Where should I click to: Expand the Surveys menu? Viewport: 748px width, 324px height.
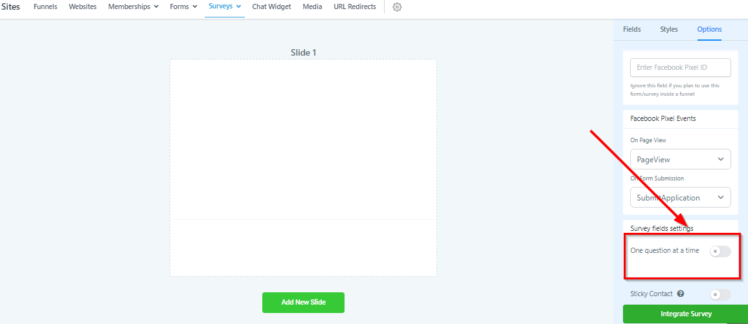[x=224, y=6]
